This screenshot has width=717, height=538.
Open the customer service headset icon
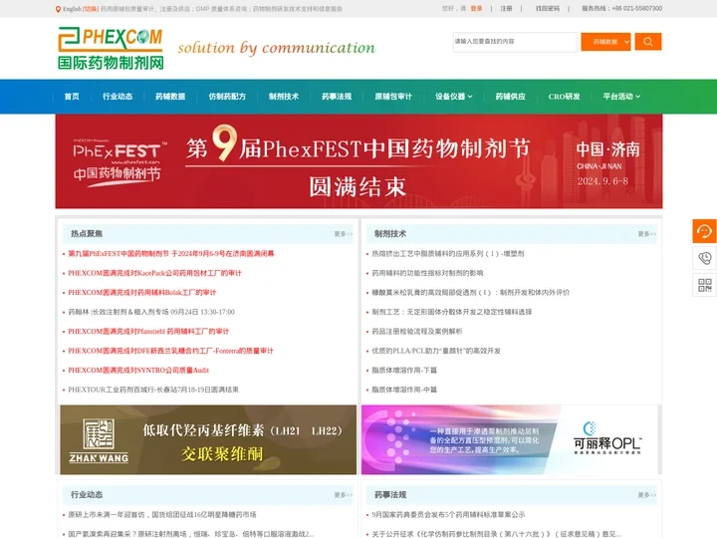click(x=704, y=231)
